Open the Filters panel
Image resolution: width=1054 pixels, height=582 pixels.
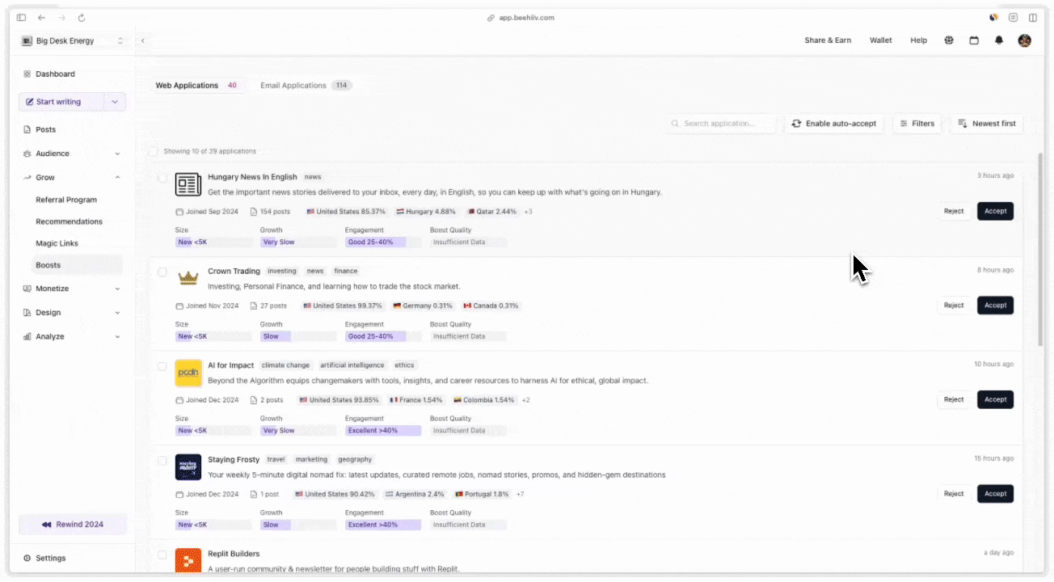(x=917, y=124)
